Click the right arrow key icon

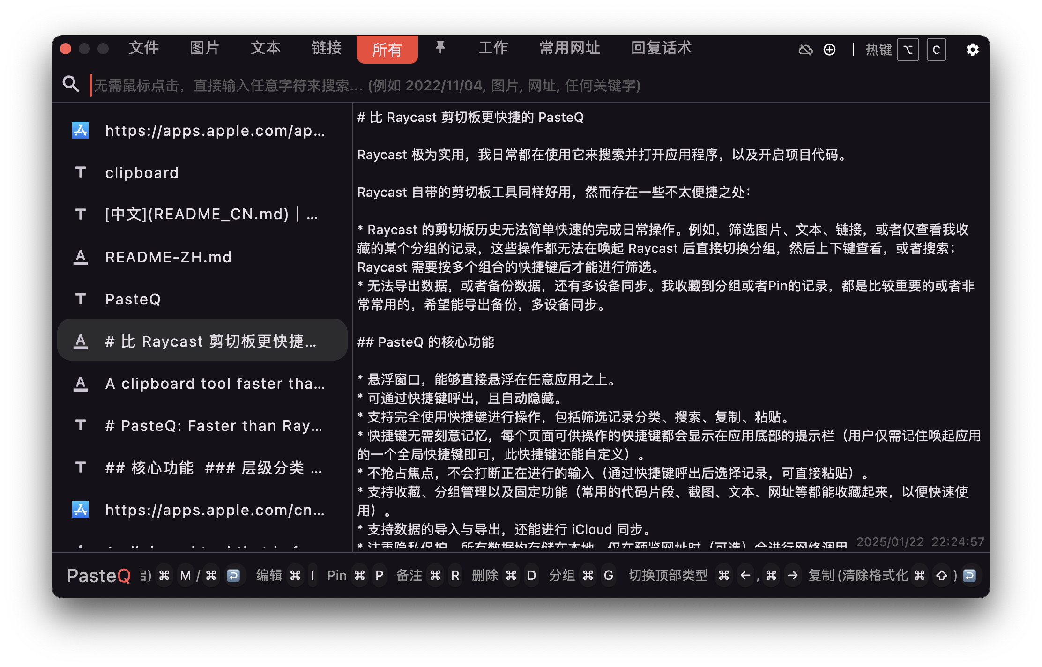coord(793,575)
